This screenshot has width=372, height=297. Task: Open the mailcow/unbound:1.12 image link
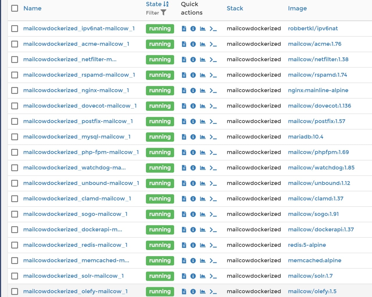319,183
